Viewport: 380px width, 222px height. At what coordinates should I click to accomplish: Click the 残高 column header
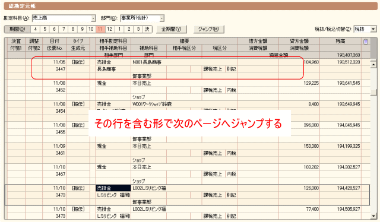point(340,41)
